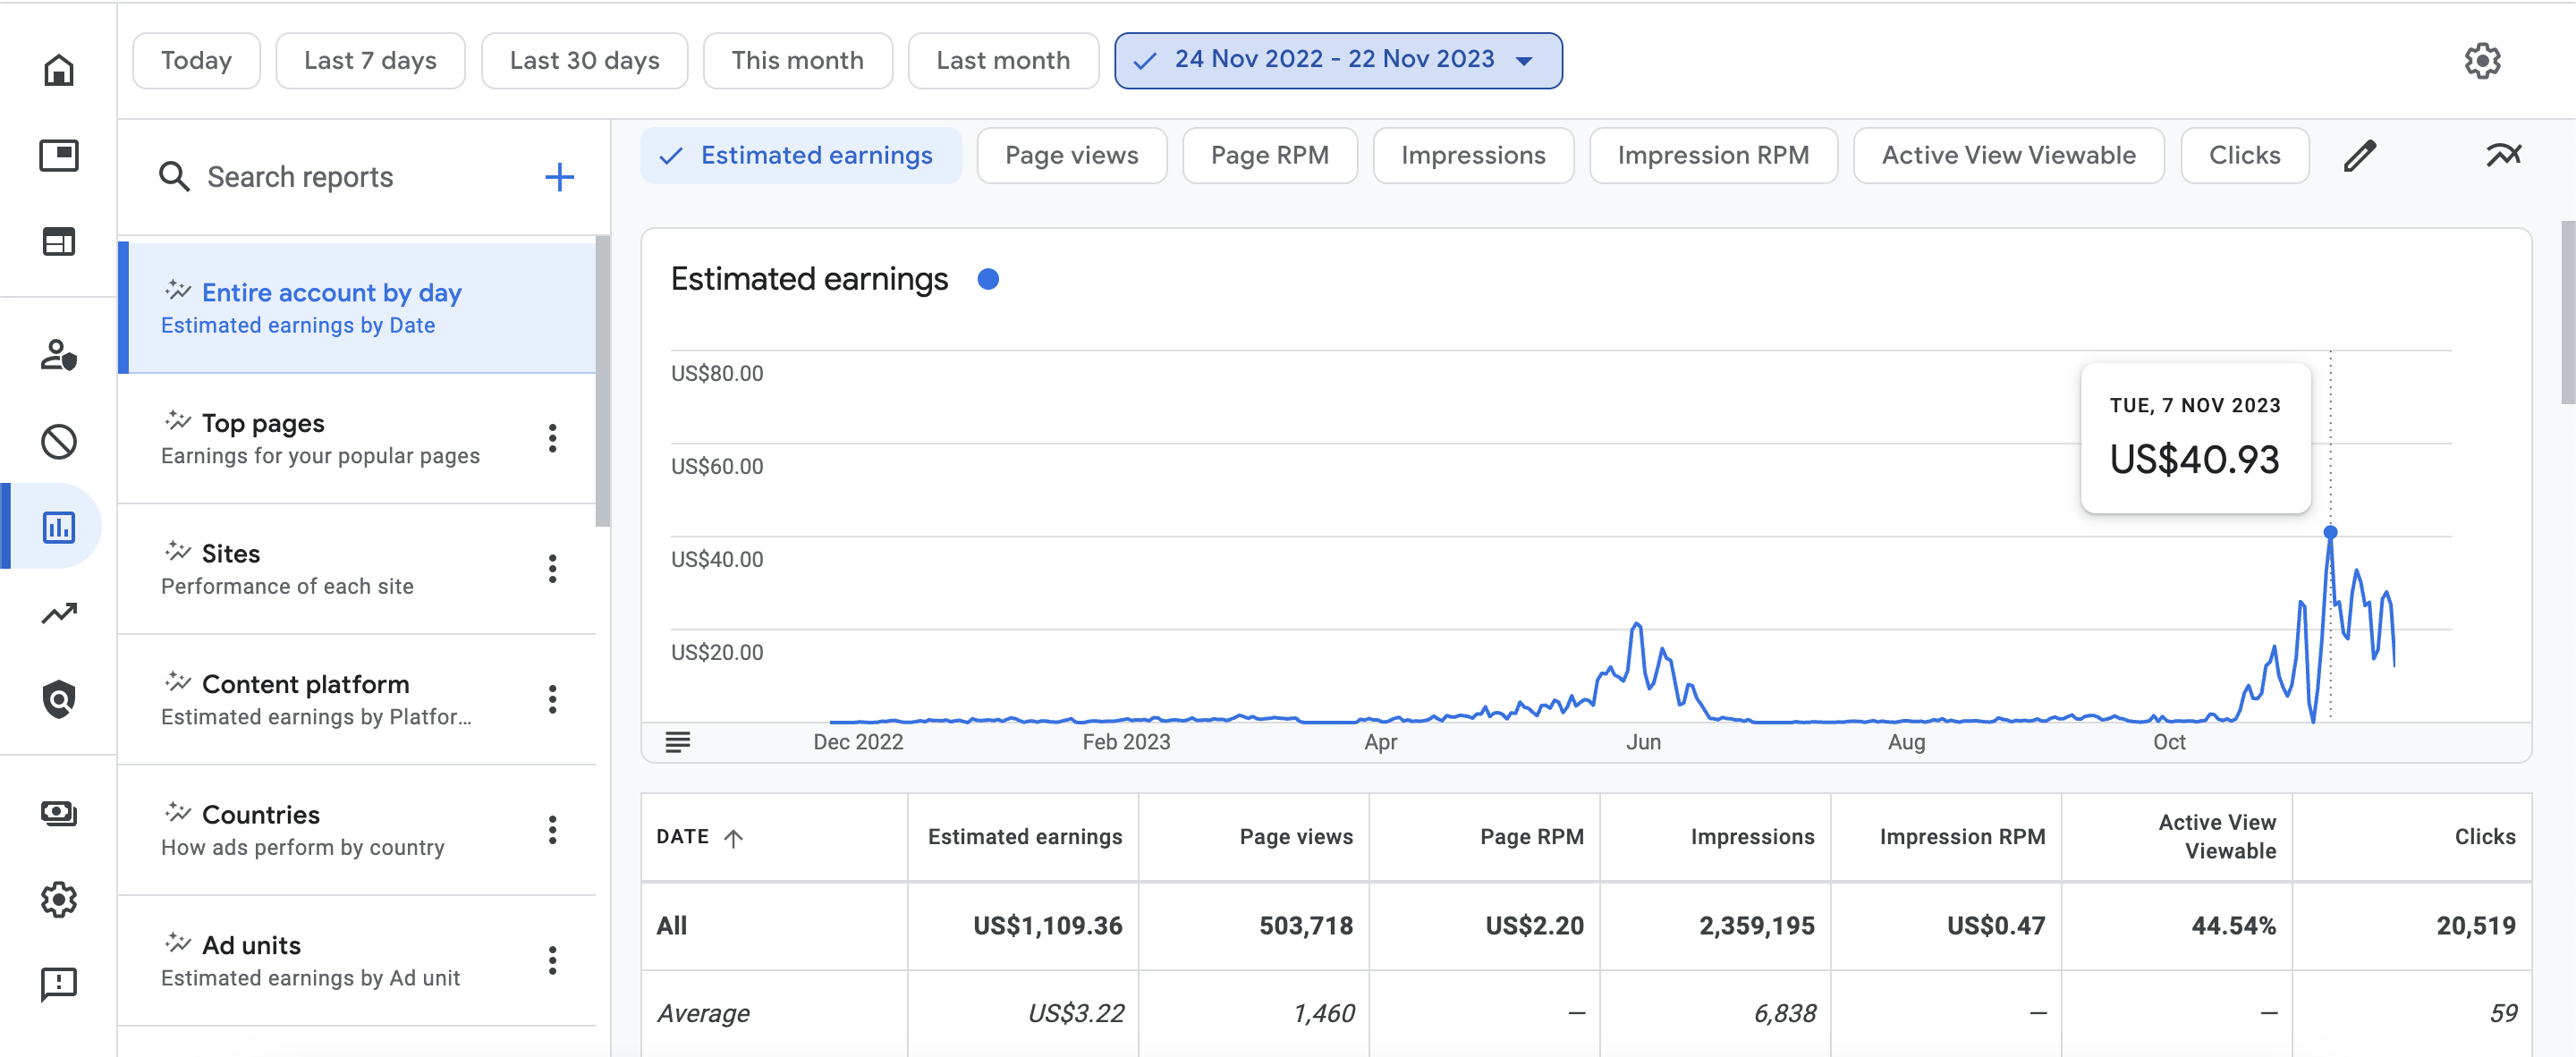Click the US$40.93 tooltip value
This screenshot has width=2576, height=1057.
2194,460
